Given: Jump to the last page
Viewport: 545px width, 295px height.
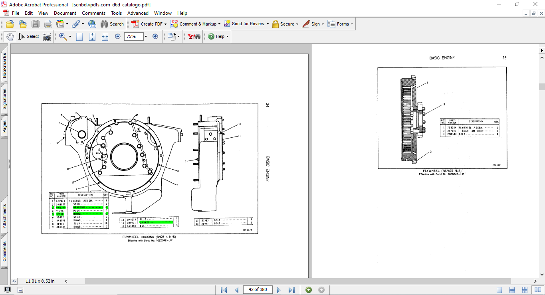Looking at the screenshot, I should click(291, 290).
